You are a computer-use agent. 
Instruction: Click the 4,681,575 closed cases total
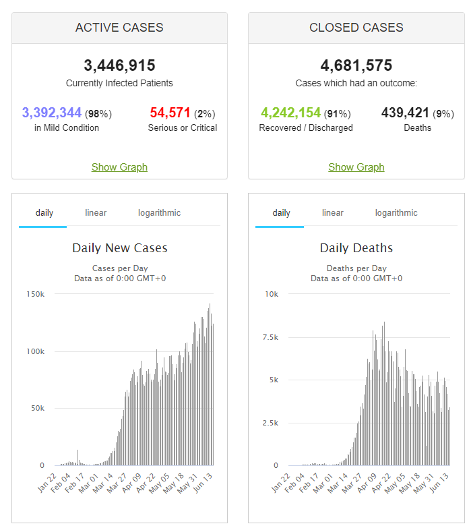click(356, 65)
